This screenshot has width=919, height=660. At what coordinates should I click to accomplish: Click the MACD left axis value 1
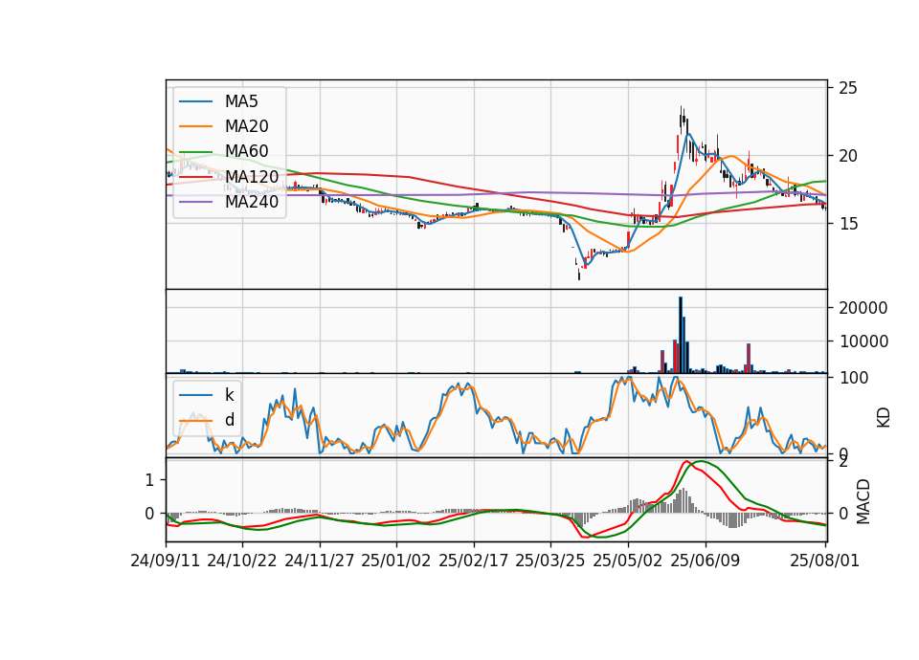tap(149, 480)
